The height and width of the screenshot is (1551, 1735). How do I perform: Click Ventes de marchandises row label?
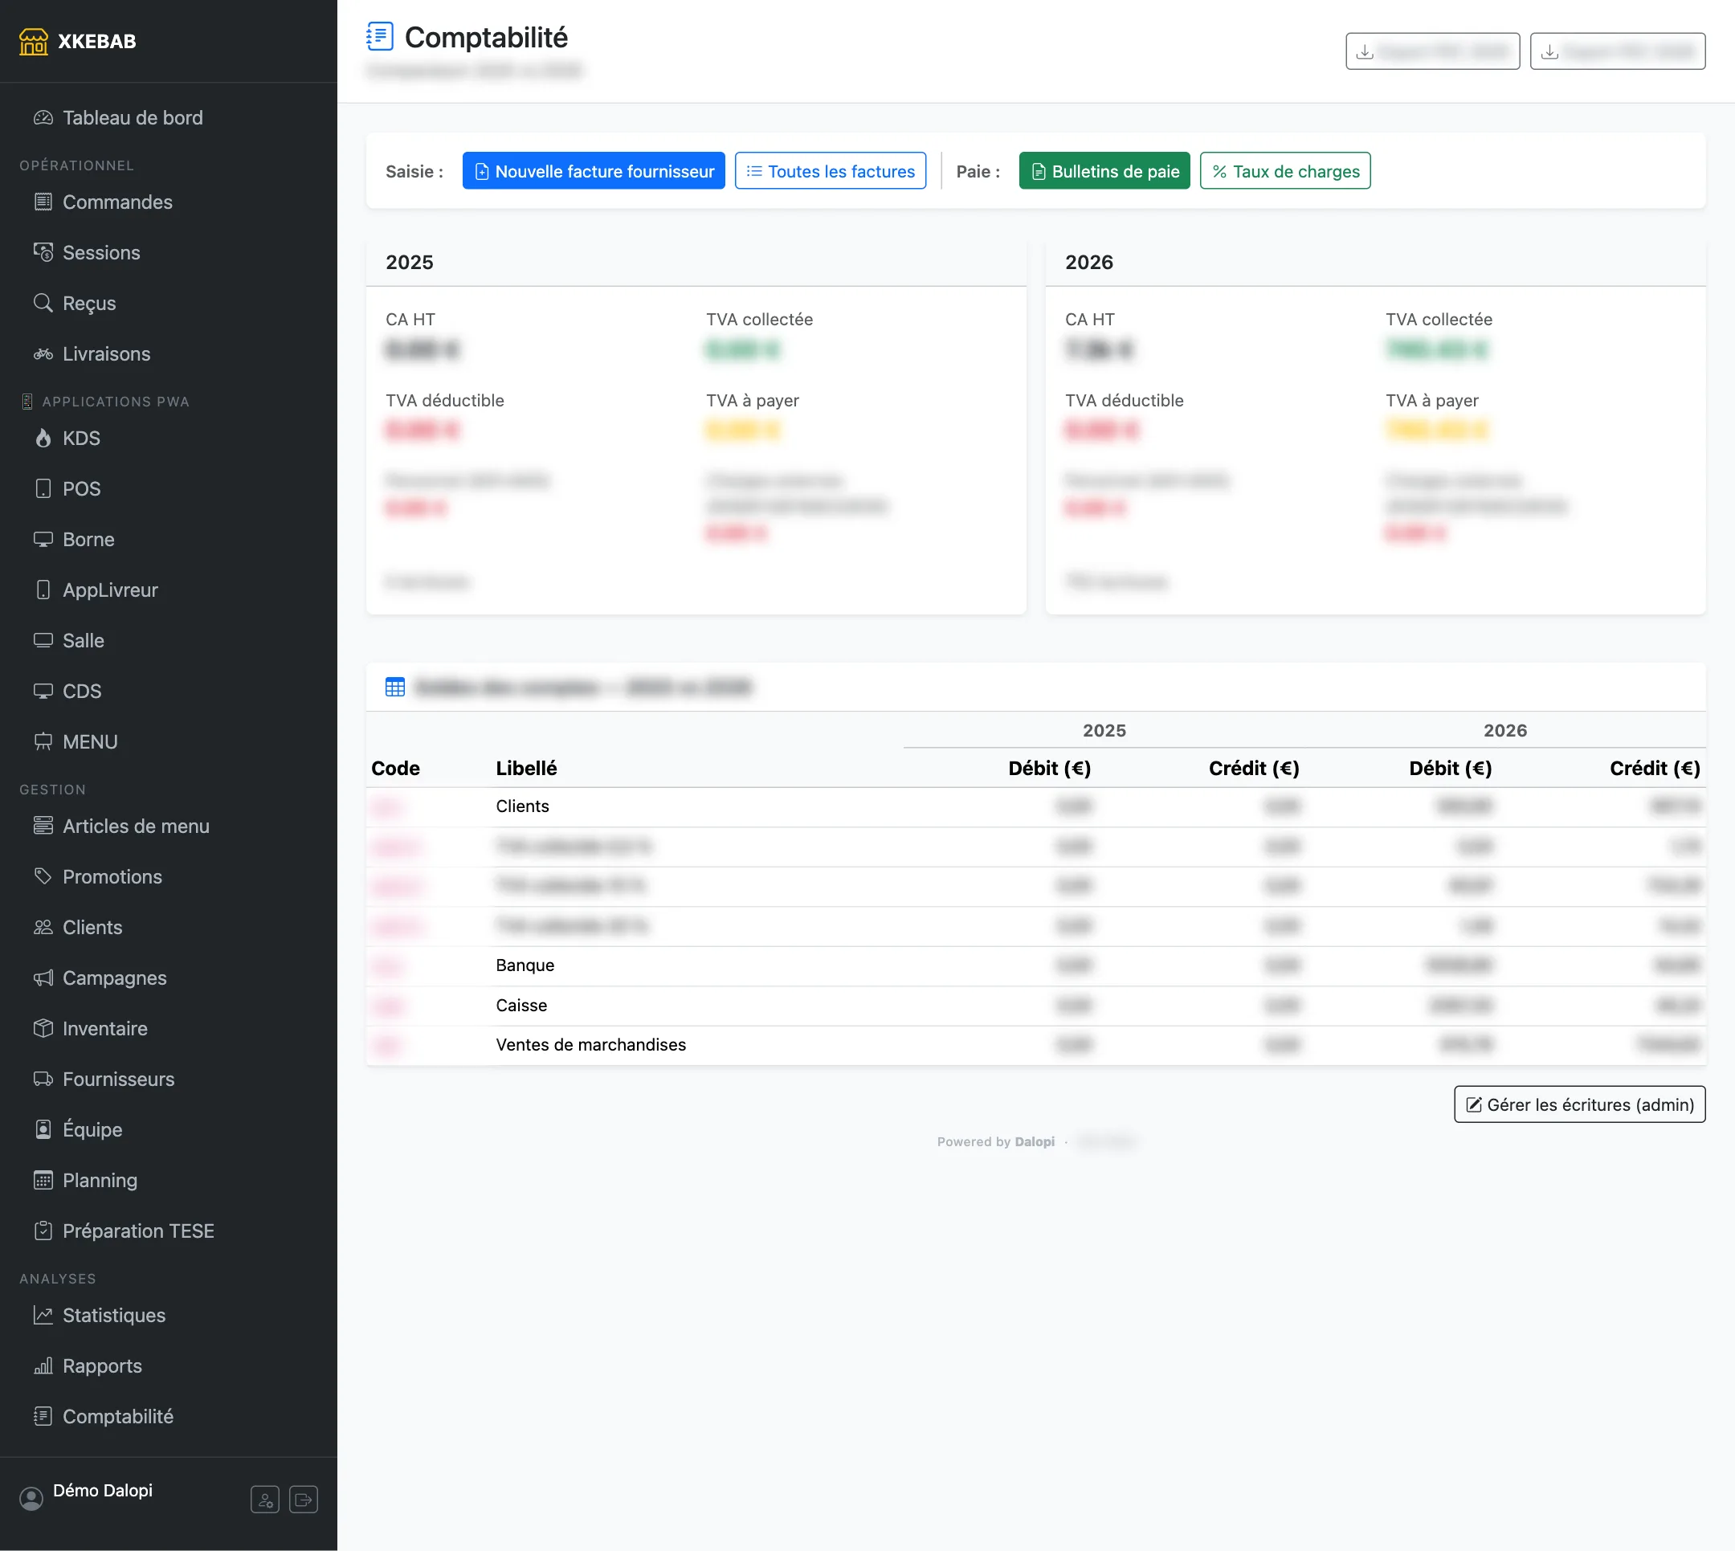click(590, 1045)
